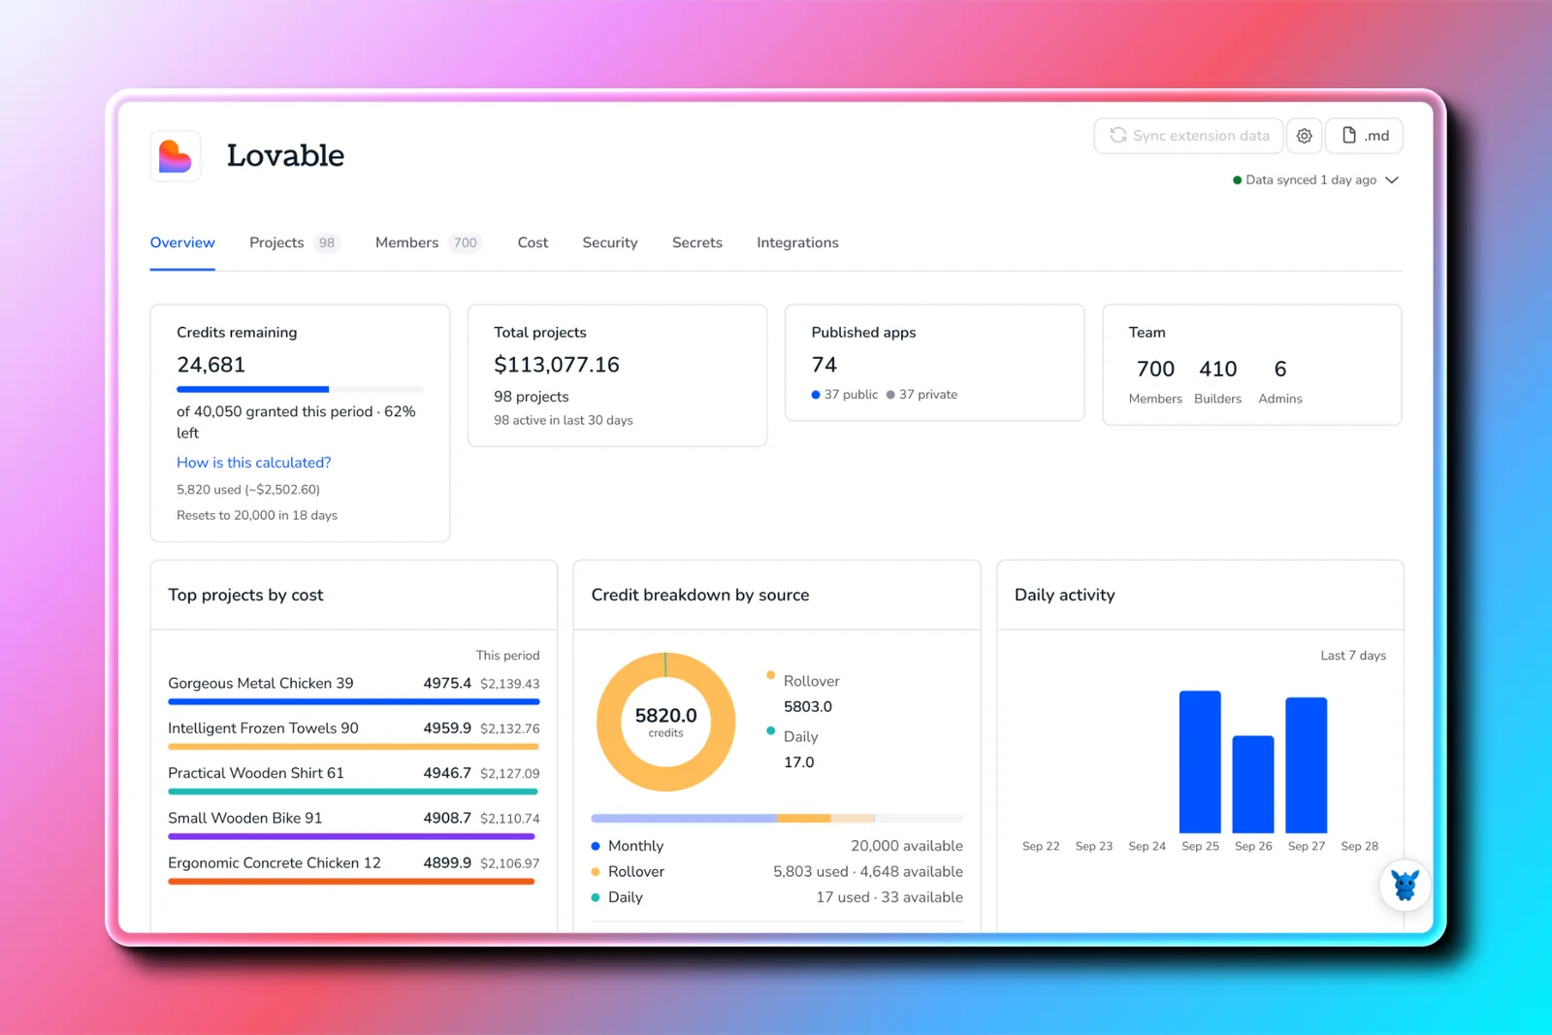Open the blue mascot chat widget

[1405, 885]
